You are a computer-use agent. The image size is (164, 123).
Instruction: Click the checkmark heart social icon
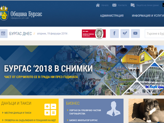coord(125,33)
